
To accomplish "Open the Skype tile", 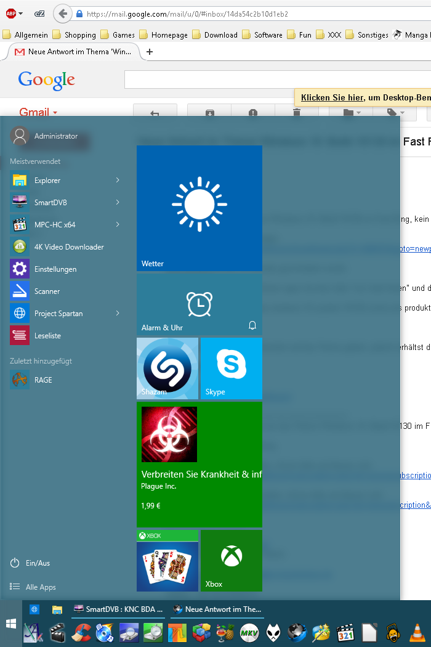I will [232, 368].
